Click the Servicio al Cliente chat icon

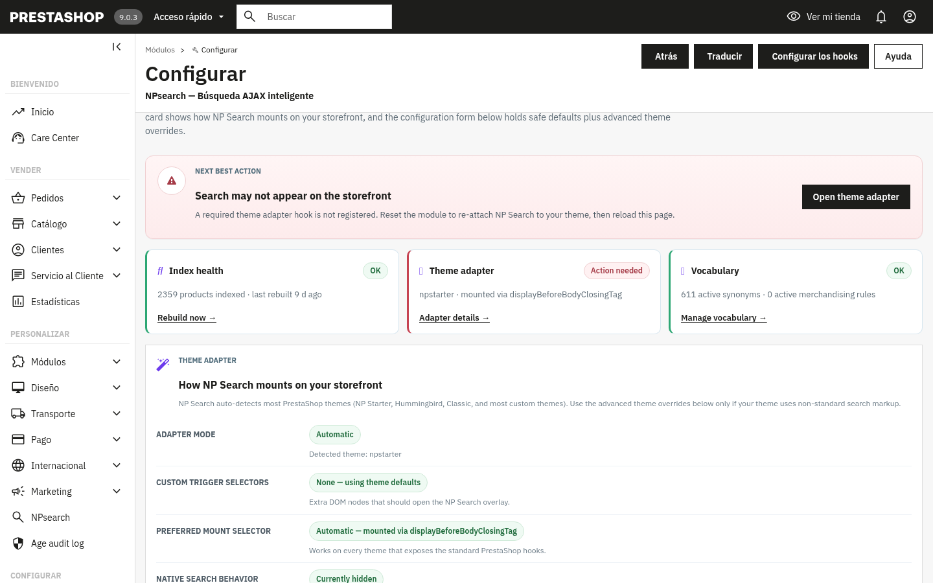coord(18,276)
